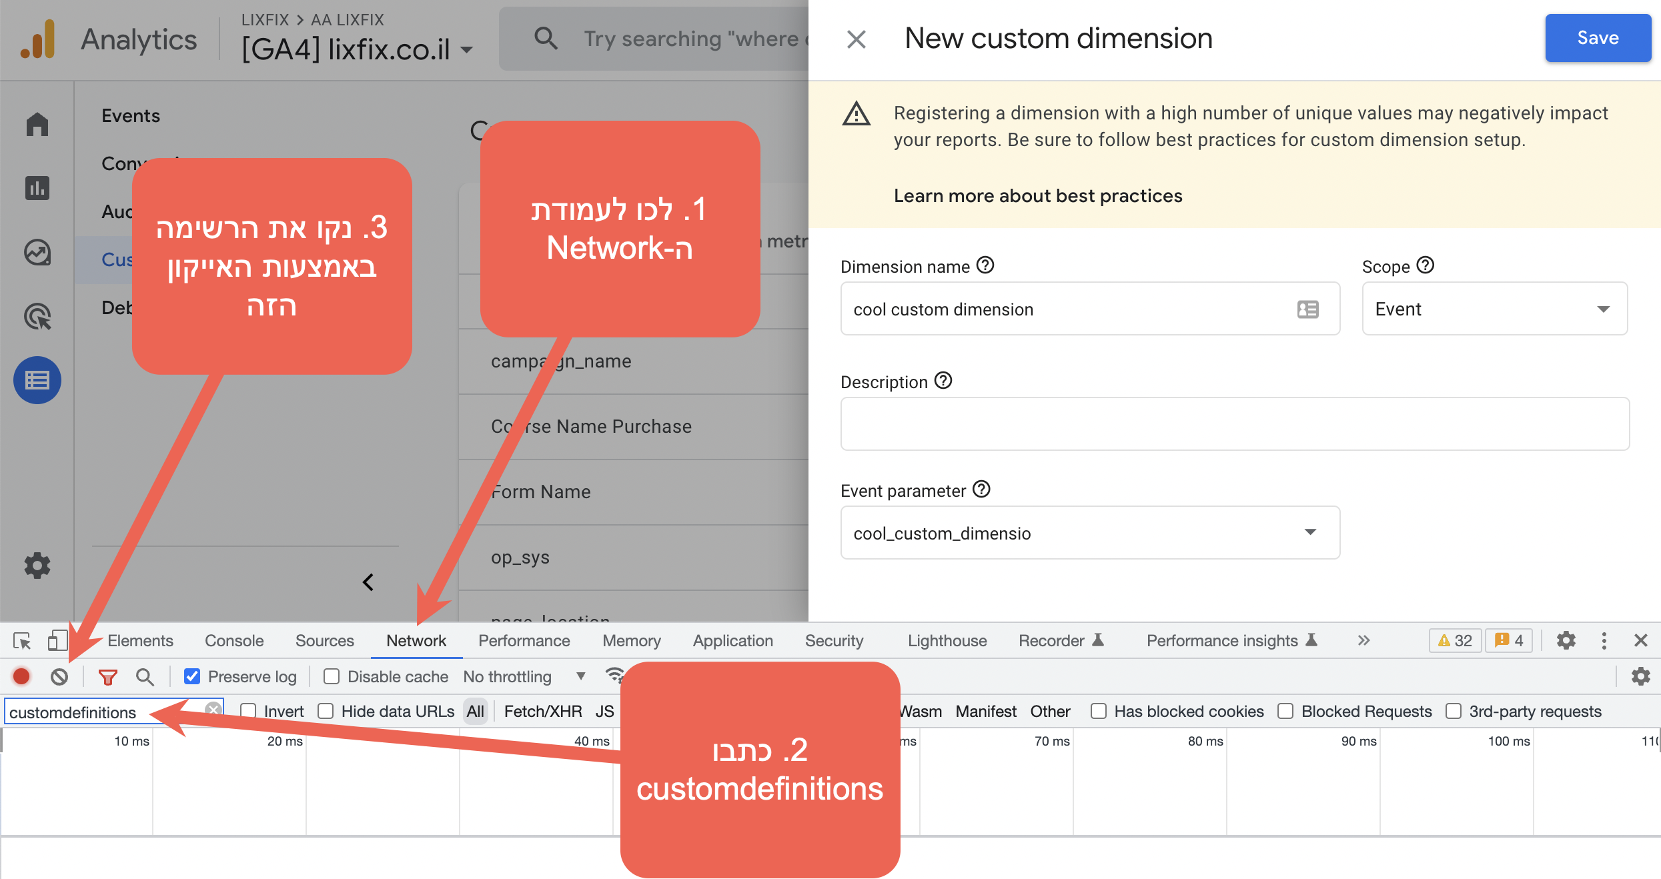Screen dimensions: 1661x879
Task: Switch to the Recorder tab
Action: [1061, 641]
